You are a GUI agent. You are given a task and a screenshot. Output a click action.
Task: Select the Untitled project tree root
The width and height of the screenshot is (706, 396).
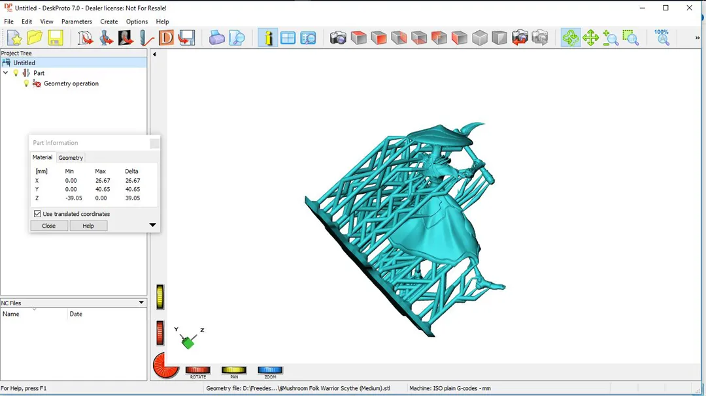[x=73, y=63]
